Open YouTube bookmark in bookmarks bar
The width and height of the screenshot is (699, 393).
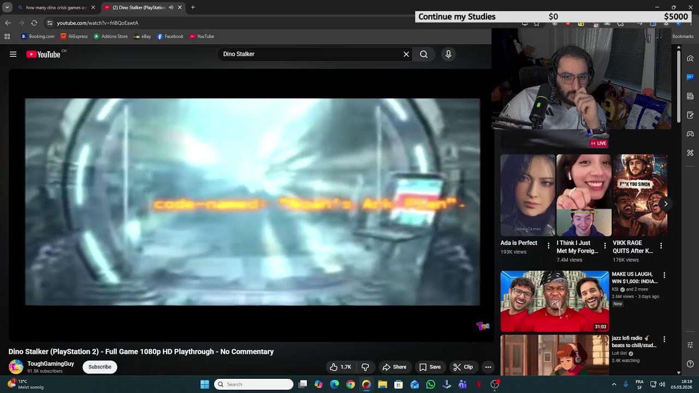click(202, 37)
